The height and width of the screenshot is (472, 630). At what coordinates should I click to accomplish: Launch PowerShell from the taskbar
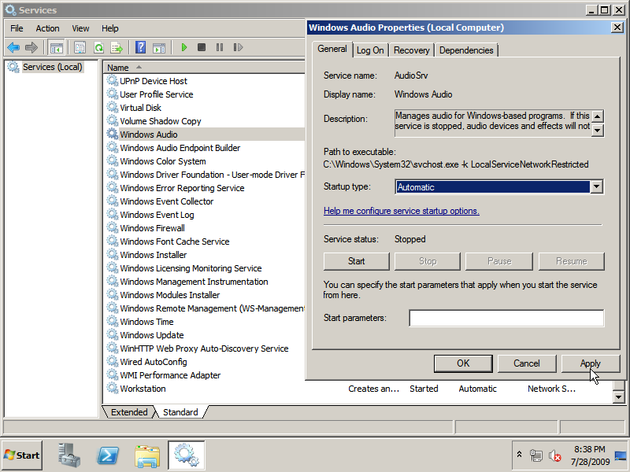pos(108,455)
